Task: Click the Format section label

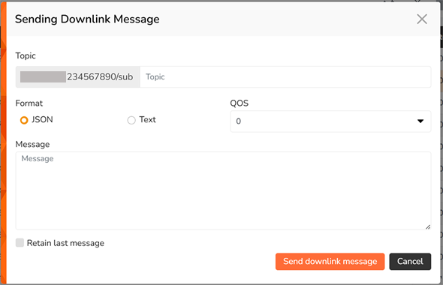Action: click(29, 103)
